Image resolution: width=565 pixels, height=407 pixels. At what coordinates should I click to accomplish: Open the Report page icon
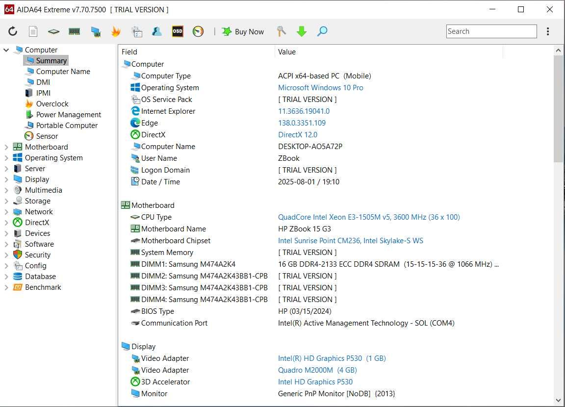click(x=33, y=31)
